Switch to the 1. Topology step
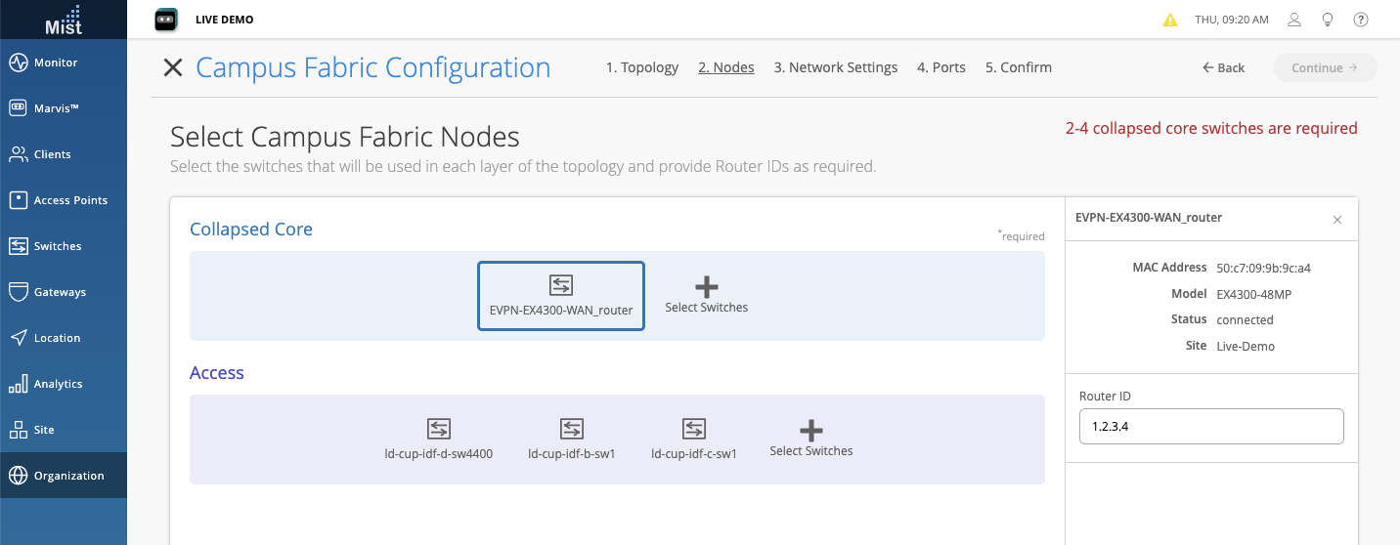 [x=641, y=67]
